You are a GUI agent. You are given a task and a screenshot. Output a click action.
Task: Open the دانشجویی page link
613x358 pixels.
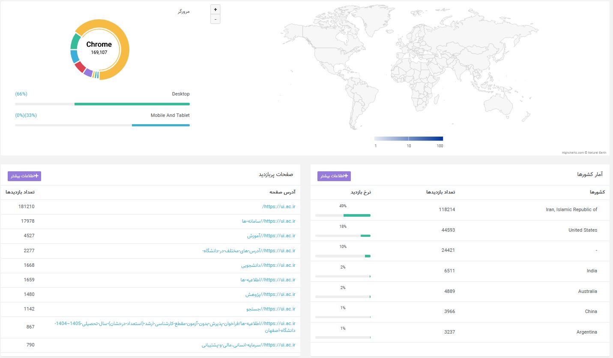point(268,265)
